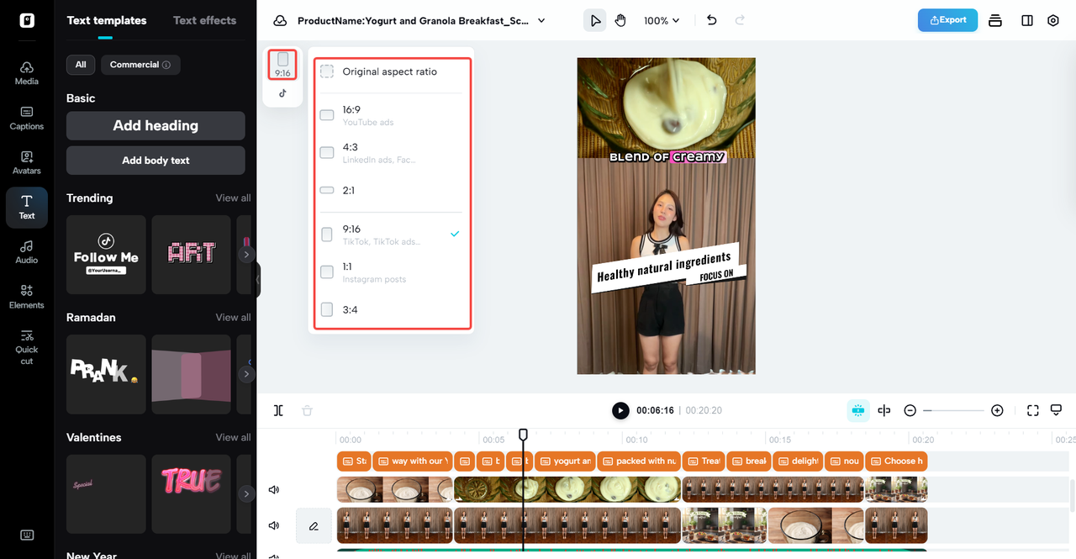Select the Follow Me text template thumbnail

(106, 254)
